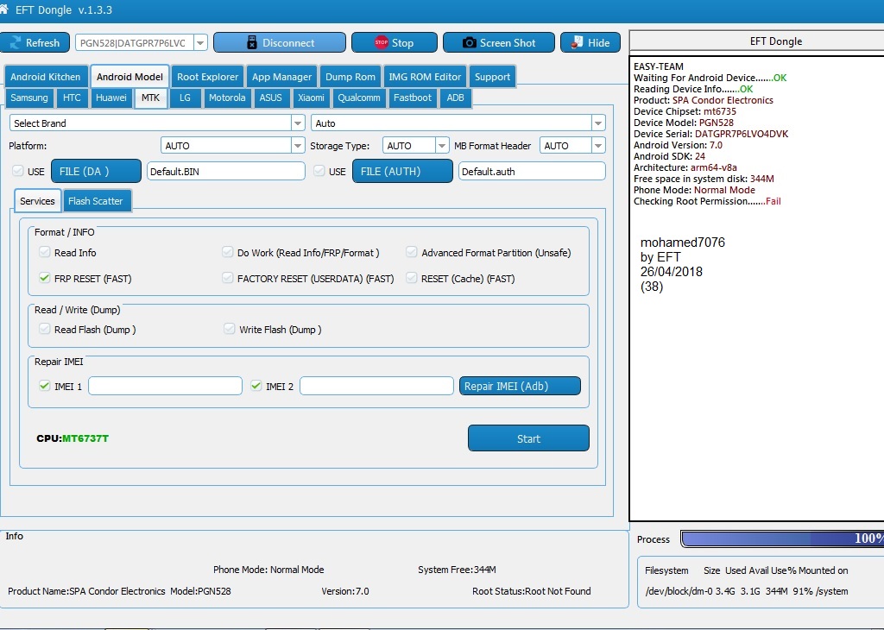
Task: Tick the Read Flash (Dump) checkbox
Action: tap(45, 329)
